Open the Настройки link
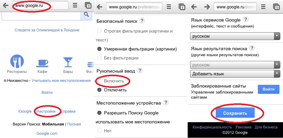283x138 pixels. click(x=46, y=111)
